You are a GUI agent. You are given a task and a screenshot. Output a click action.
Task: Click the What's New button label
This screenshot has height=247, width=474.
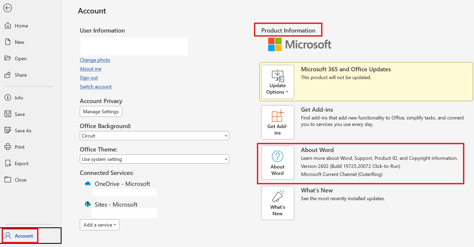(x=278, y=210)
